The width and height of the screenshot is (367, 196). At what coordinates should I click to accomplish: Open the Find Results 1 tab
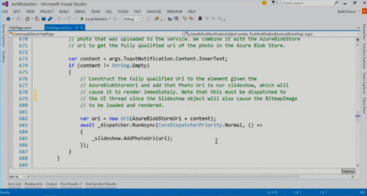tap(71, 184)
